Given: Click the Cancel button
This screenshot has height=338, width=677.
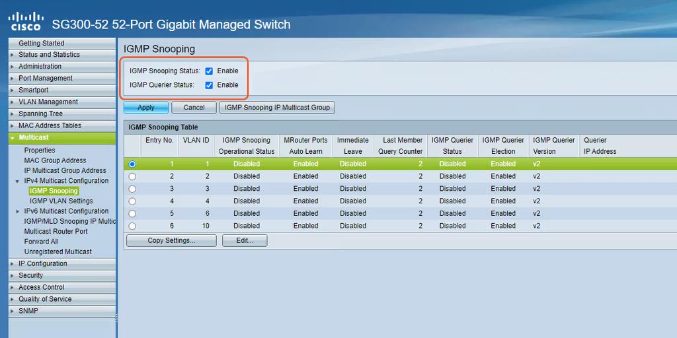Looking at the screenshot, I should (194, 108).
